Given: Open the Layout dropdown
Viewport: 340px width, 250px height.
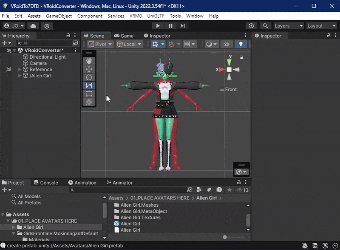Looking at the screenshot, I should (321, 26).
